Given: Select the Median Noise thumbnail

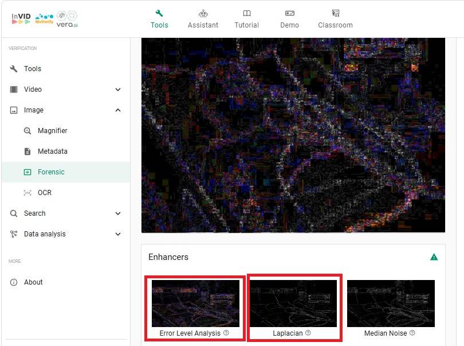Looking at the screenshot, I should (x=391, y=304).
